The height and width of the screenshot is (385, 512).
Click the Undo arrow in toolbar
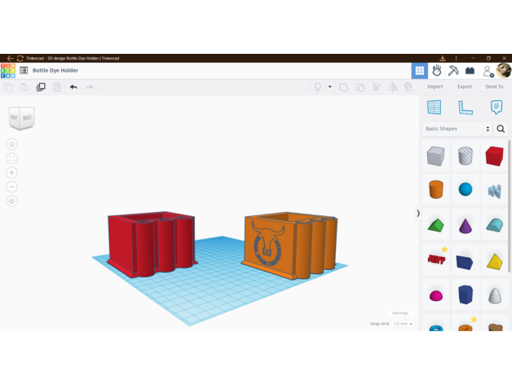click(73, 86)
